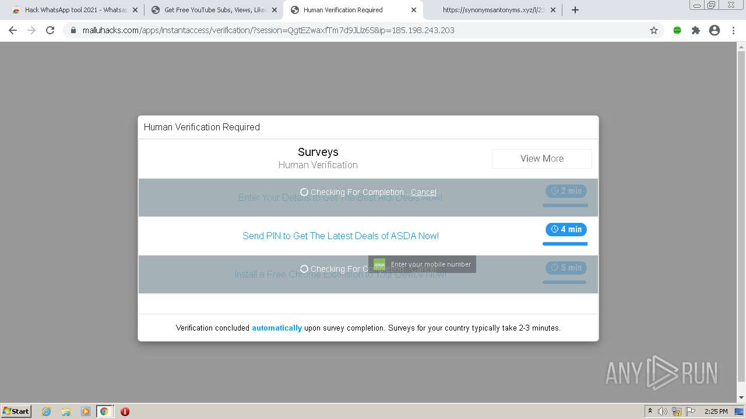Close the Get Free YouTube Subs tab
Image resolution: width=746 pixels, height=419 pixels.
point(275,10)
